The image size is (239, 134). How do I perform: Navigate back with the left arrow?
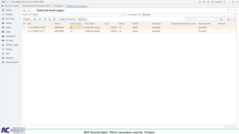click(24, 10)
